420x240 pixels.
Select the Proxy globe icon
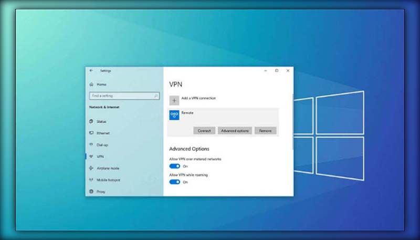point(91,191)
